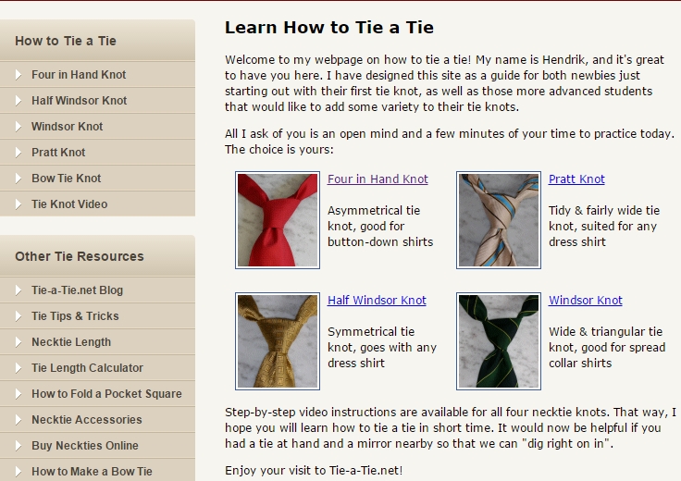
Task: Click the Windsor Knot content link
Action: [585, 300]
